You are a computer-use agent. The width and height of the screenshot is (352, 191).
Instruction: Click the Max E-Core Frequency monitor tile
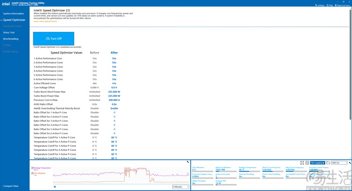click(x=296, y=169)
